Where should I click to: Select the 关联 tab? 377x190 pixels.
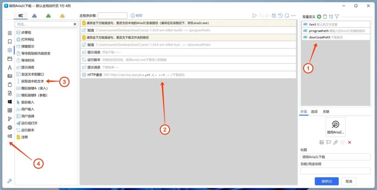tap(326, 112)
